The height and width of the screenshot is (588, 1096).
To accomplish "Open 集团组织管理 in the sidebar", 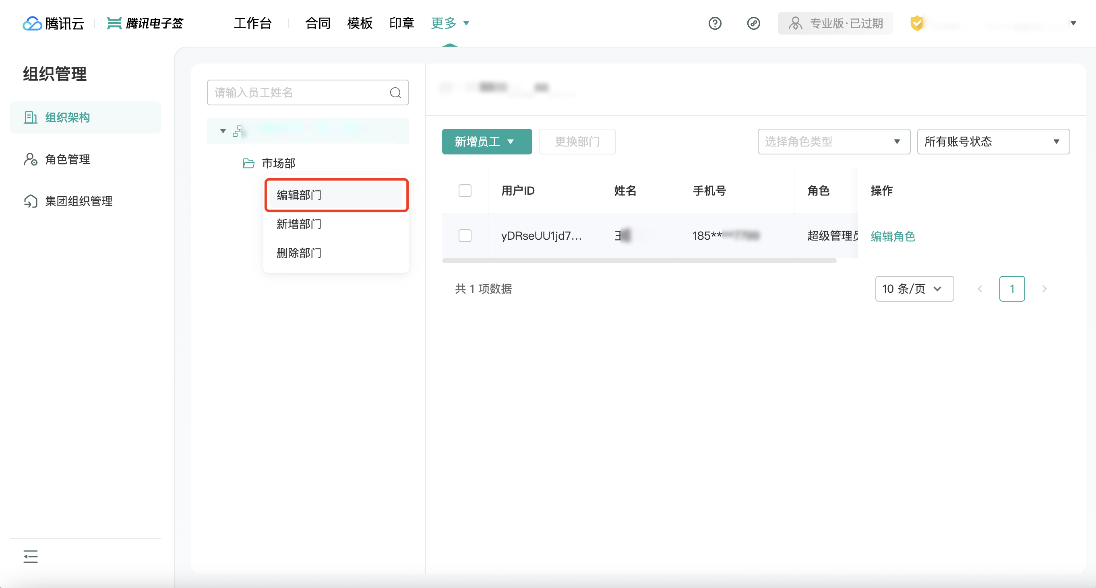I will (85, 201).
